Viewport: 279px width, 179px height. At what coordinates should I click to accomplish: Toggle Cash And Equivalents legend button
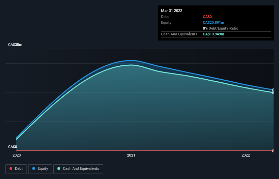point(78,169)
